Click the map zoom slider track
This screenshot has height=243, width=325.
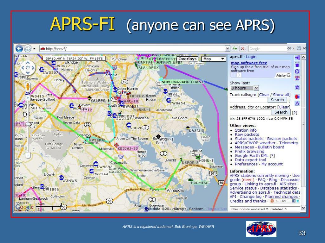tap(28, 126)
